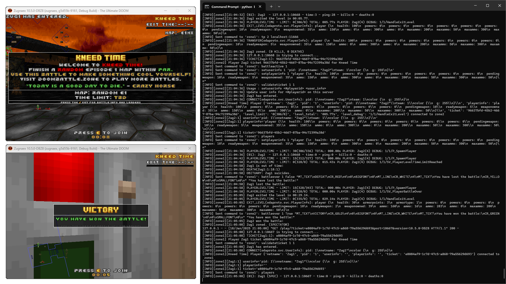Maximize the terminal window
The height and width of the screenshot is (284, 506).
(488, 6)
